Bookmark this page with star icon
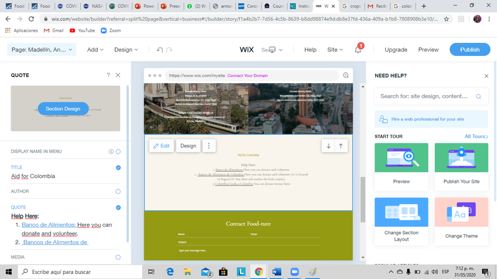This screenshot has width=497, height=279. (x=446, y=19)
